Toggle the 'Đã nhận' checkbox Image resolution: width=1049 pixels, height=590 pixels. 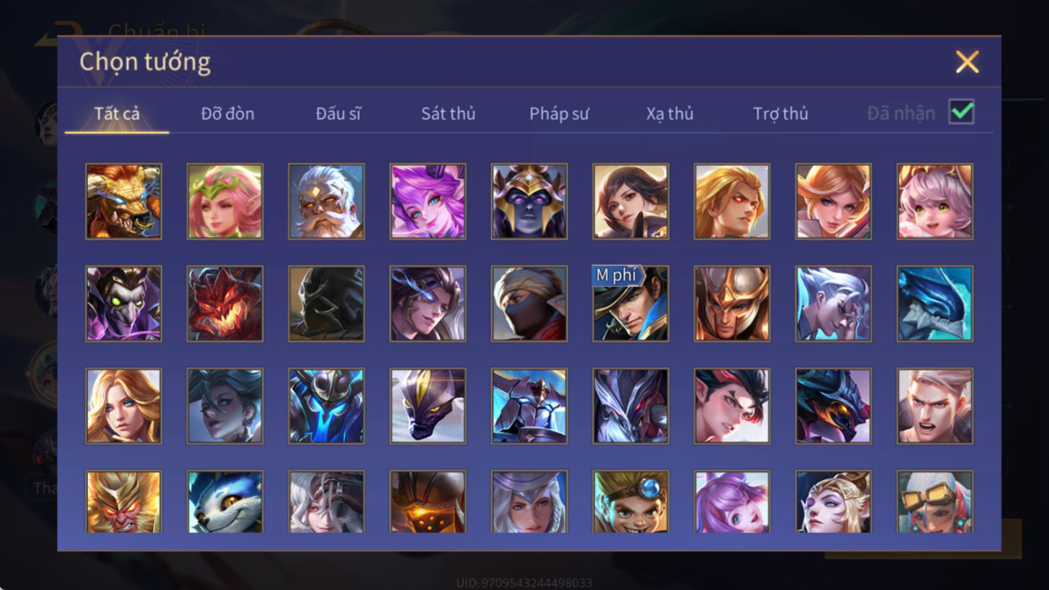[961, 112]
